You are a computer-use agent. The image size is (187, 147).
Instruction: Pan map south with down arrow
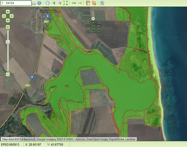pos(8,21)
